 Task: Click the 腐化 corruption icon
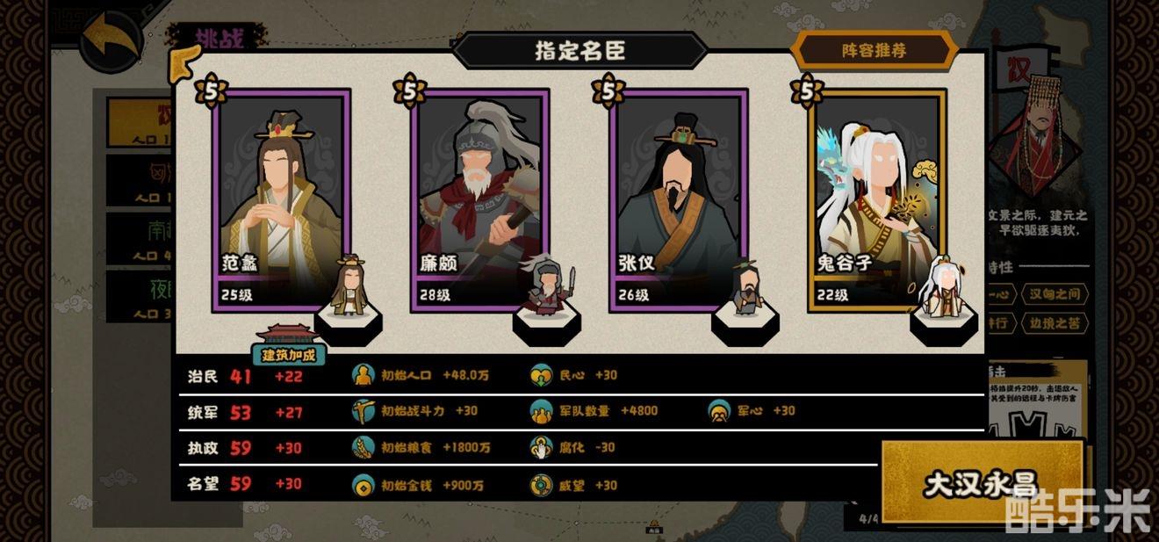pyautogui.click(x=542, y=447)
